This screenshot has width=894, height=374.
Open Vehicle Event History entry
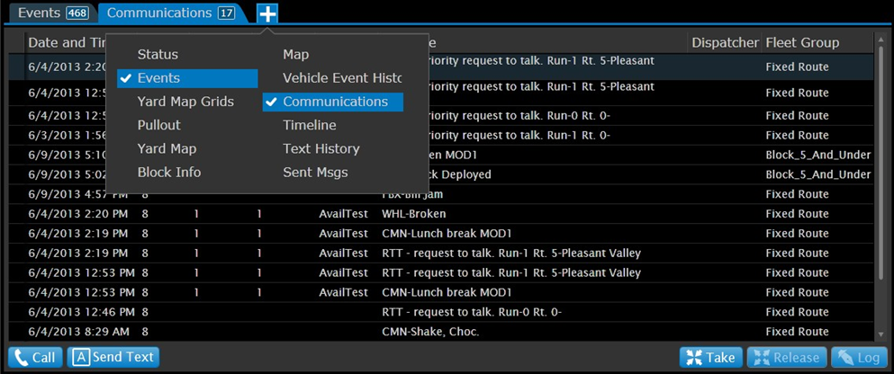point(342,78)
